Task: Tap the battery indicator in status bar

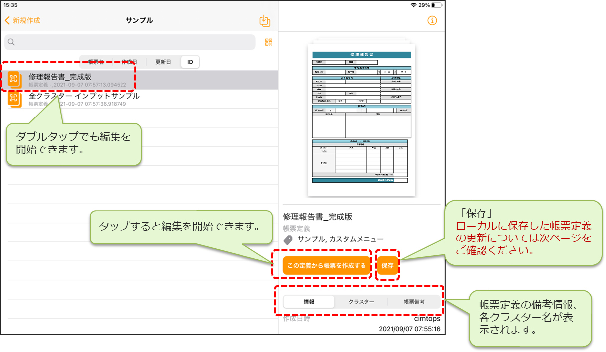Action: [x=436, y=5]
